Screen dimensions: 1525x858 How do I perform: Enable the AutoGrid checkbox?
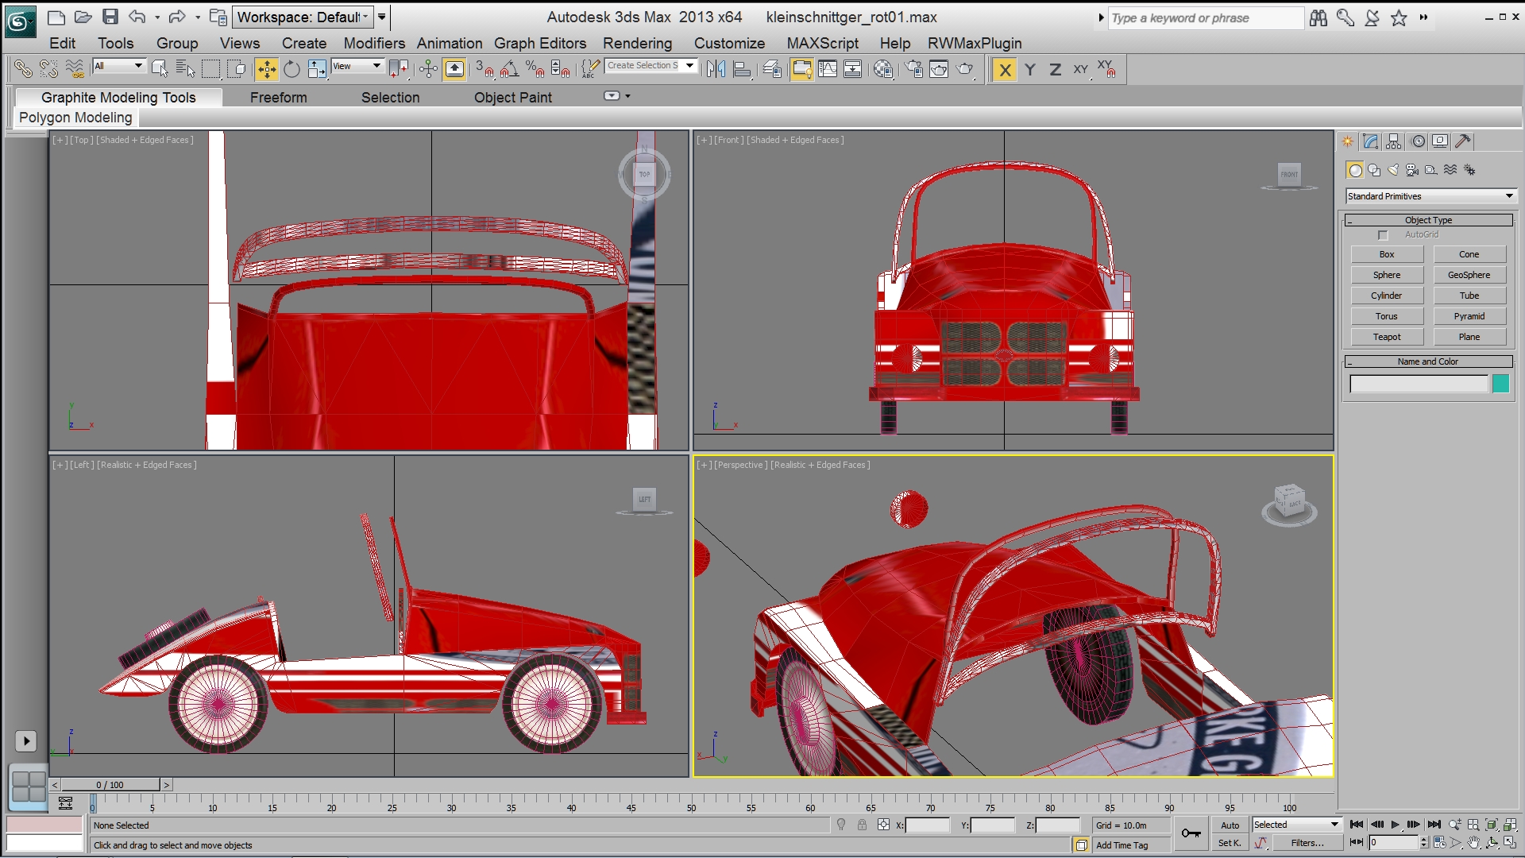click(1383, 235)
